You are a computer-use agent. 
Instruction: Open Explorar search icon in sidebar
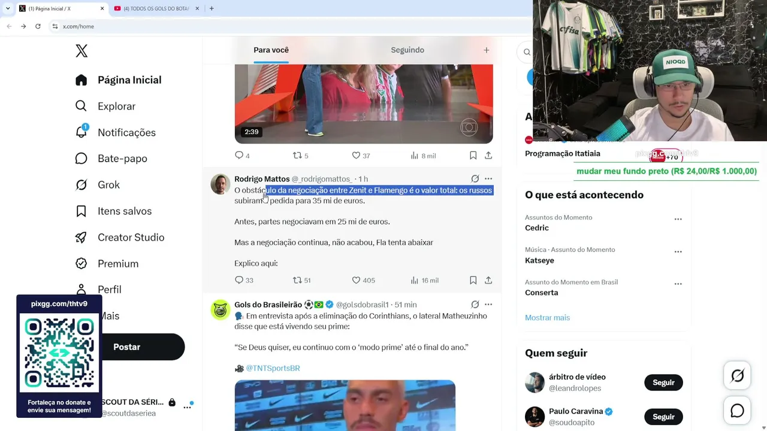coord(81,107)
